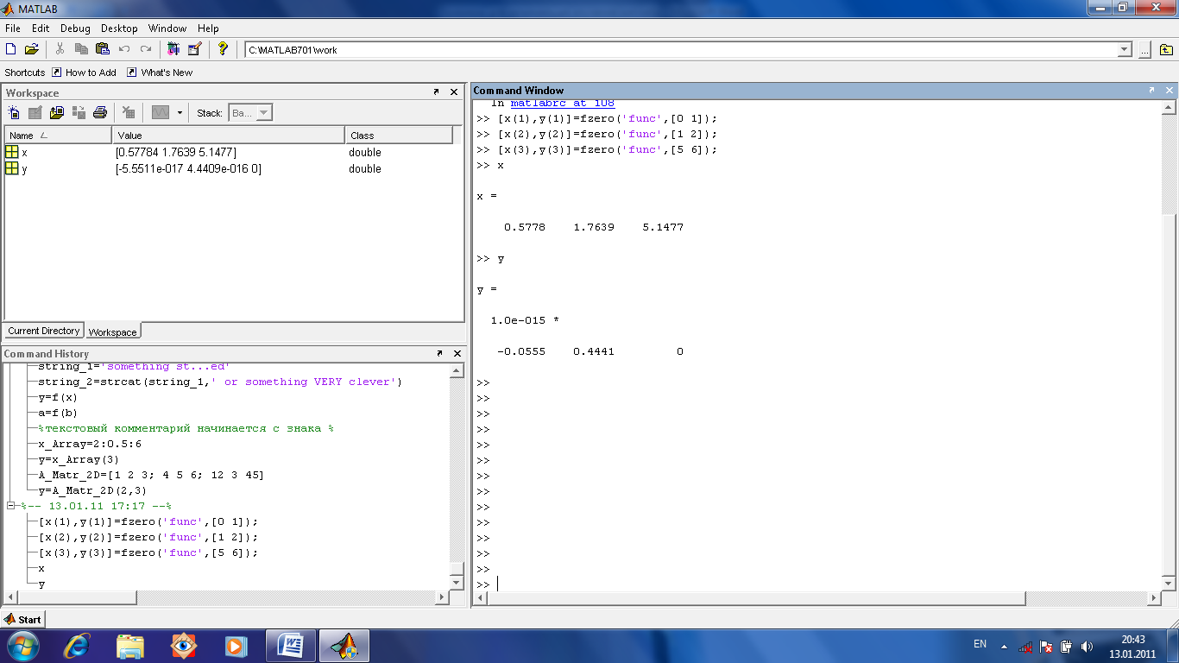Open the Help menu
Screen dimensions: 1179x663
(208, 28)
